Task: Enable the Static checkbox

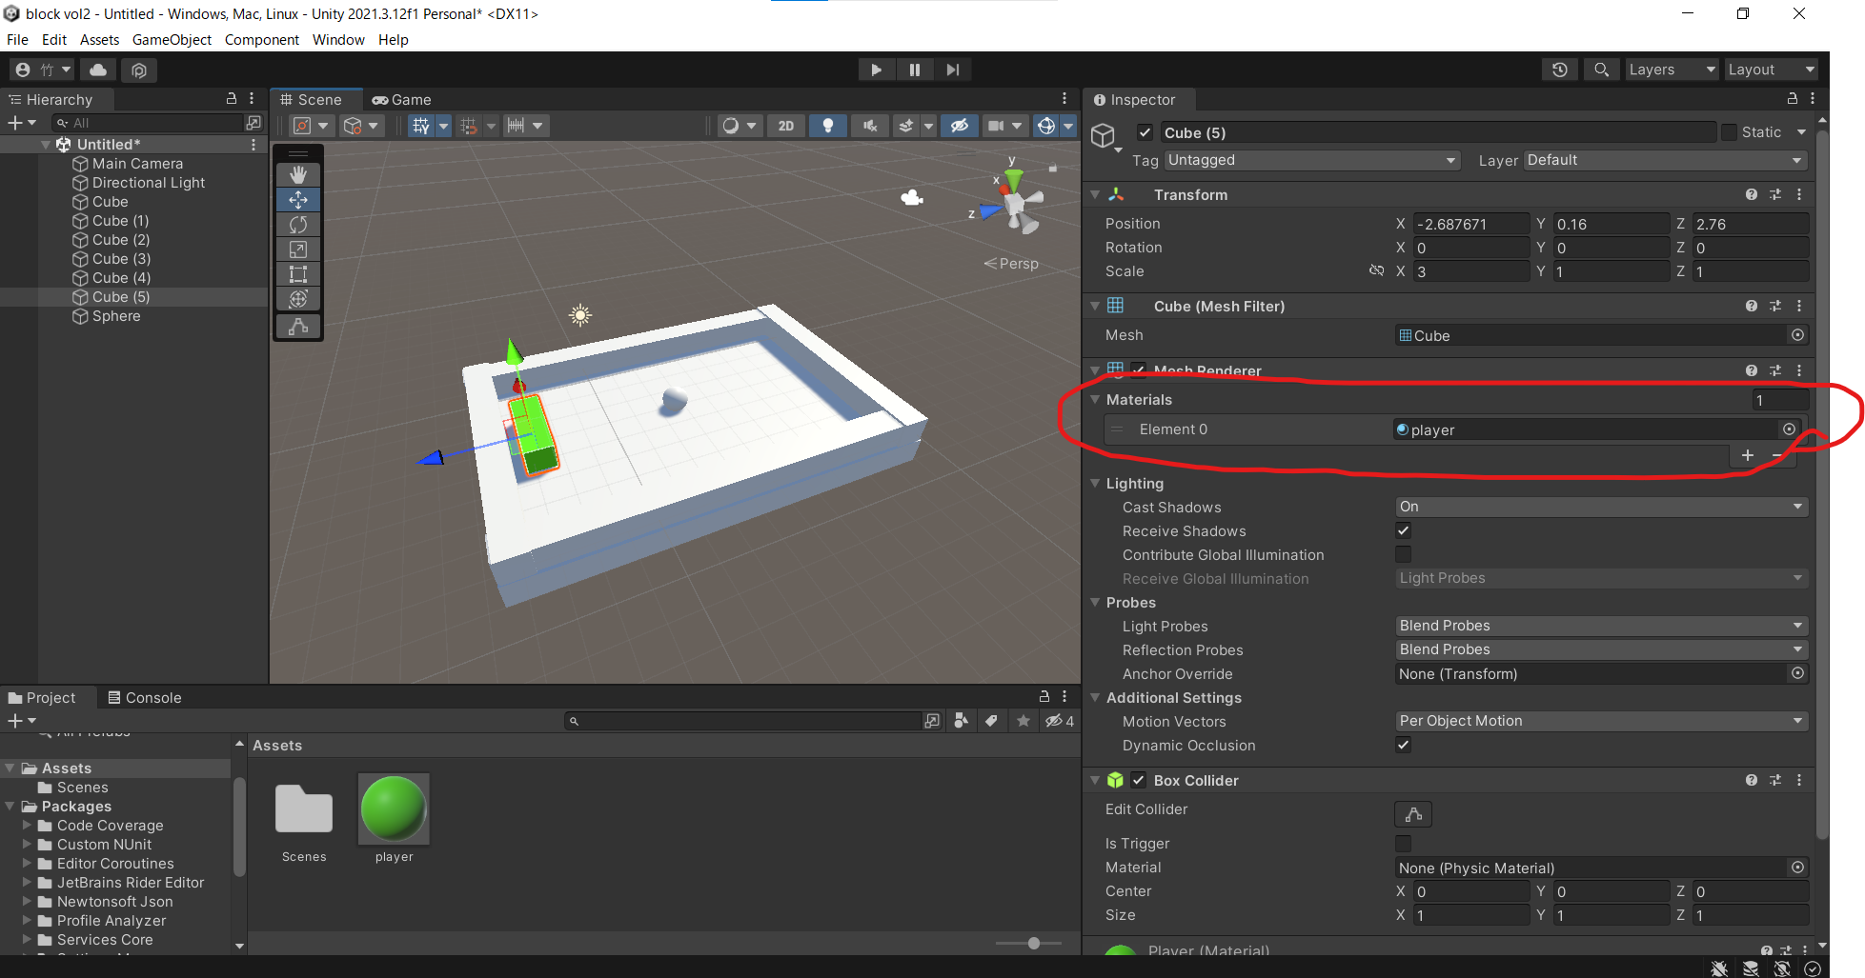Action: (x=1729, y=132)
